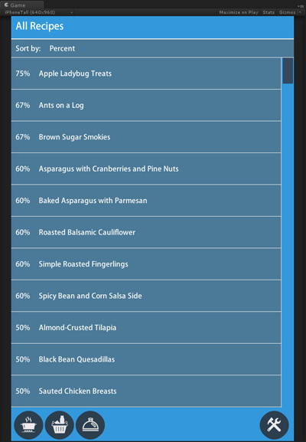Screen dimensions: 306x442
Task: Choose Asparagus with Cranberries and Pine Nuts
Action: click(x=146, y=169)
